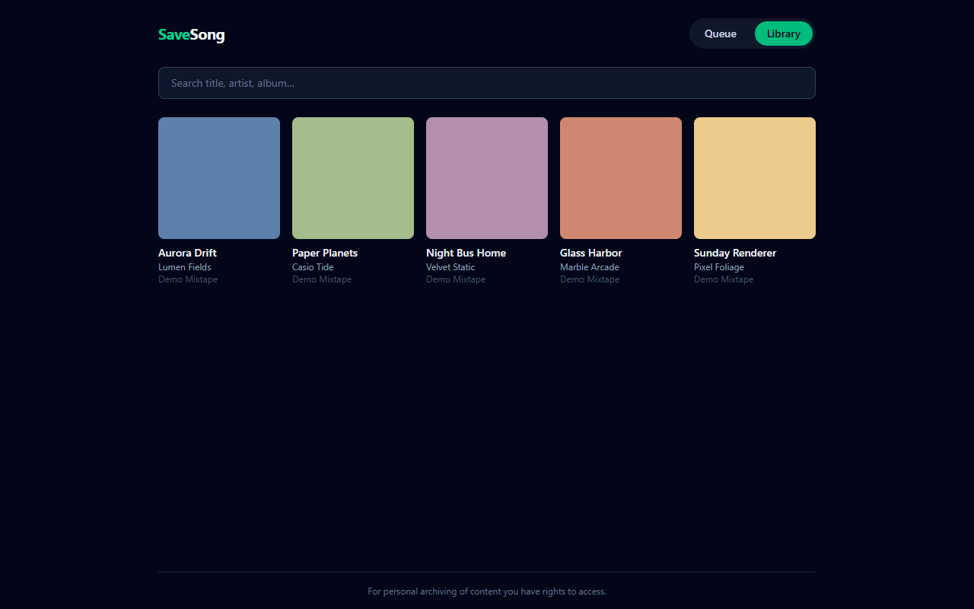Viewport: 974px width, 609px height.
Task: Select the Casio Tide artist name
Action: pyautogui.click(x=313, y=267)
